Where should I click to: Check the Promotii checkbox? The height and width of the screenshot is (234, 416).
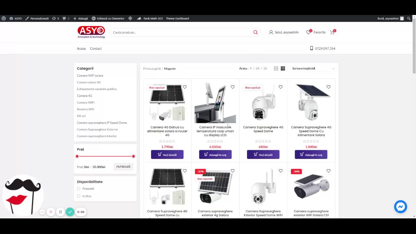(x=79, y=189)
